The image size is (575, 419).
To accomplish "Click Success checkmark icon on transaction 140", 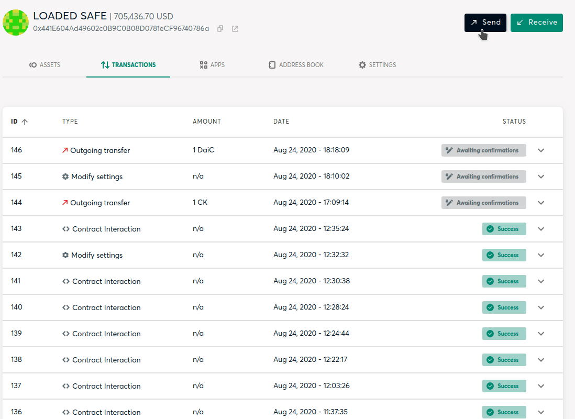I will click(490, 307).
